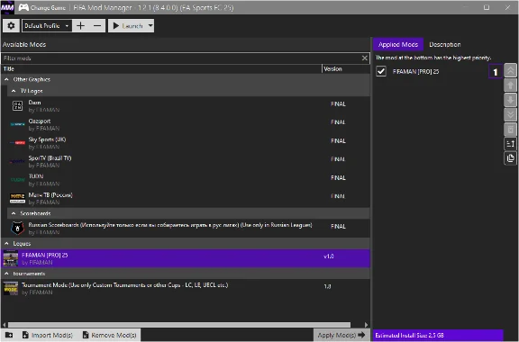This screenshot has width=519, height=342.
Task: Uncheck the FIFAMAN [PRO] 25 applied mod
Action: pyautogui.click(x=381, y=71)
